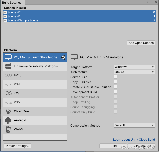Click build index 0 of Scenes/2
Screen dimensions: 159x152
(x=154, y=12)
